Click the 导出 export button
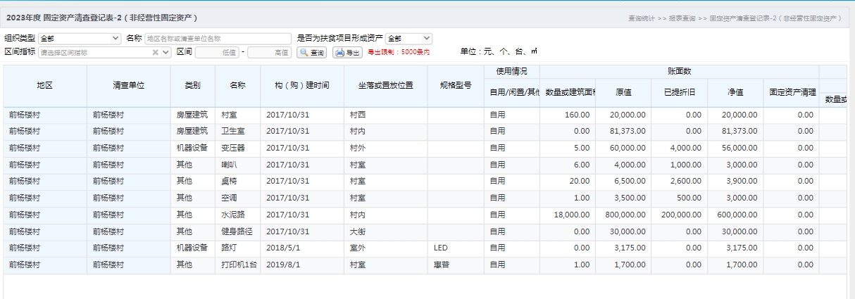This screenshot has height=299, width=855. coord(347,52)
